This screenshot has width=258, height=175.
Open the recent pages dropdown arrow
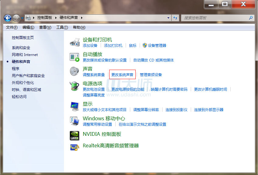coord(22,18)
